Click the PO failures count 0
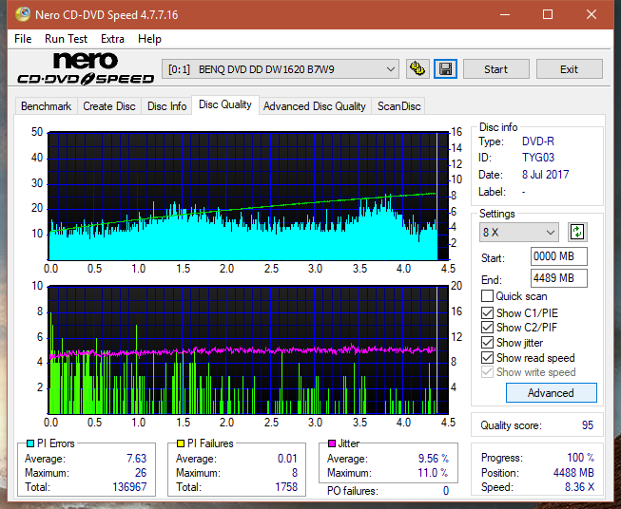 click(x=446, y=491)
